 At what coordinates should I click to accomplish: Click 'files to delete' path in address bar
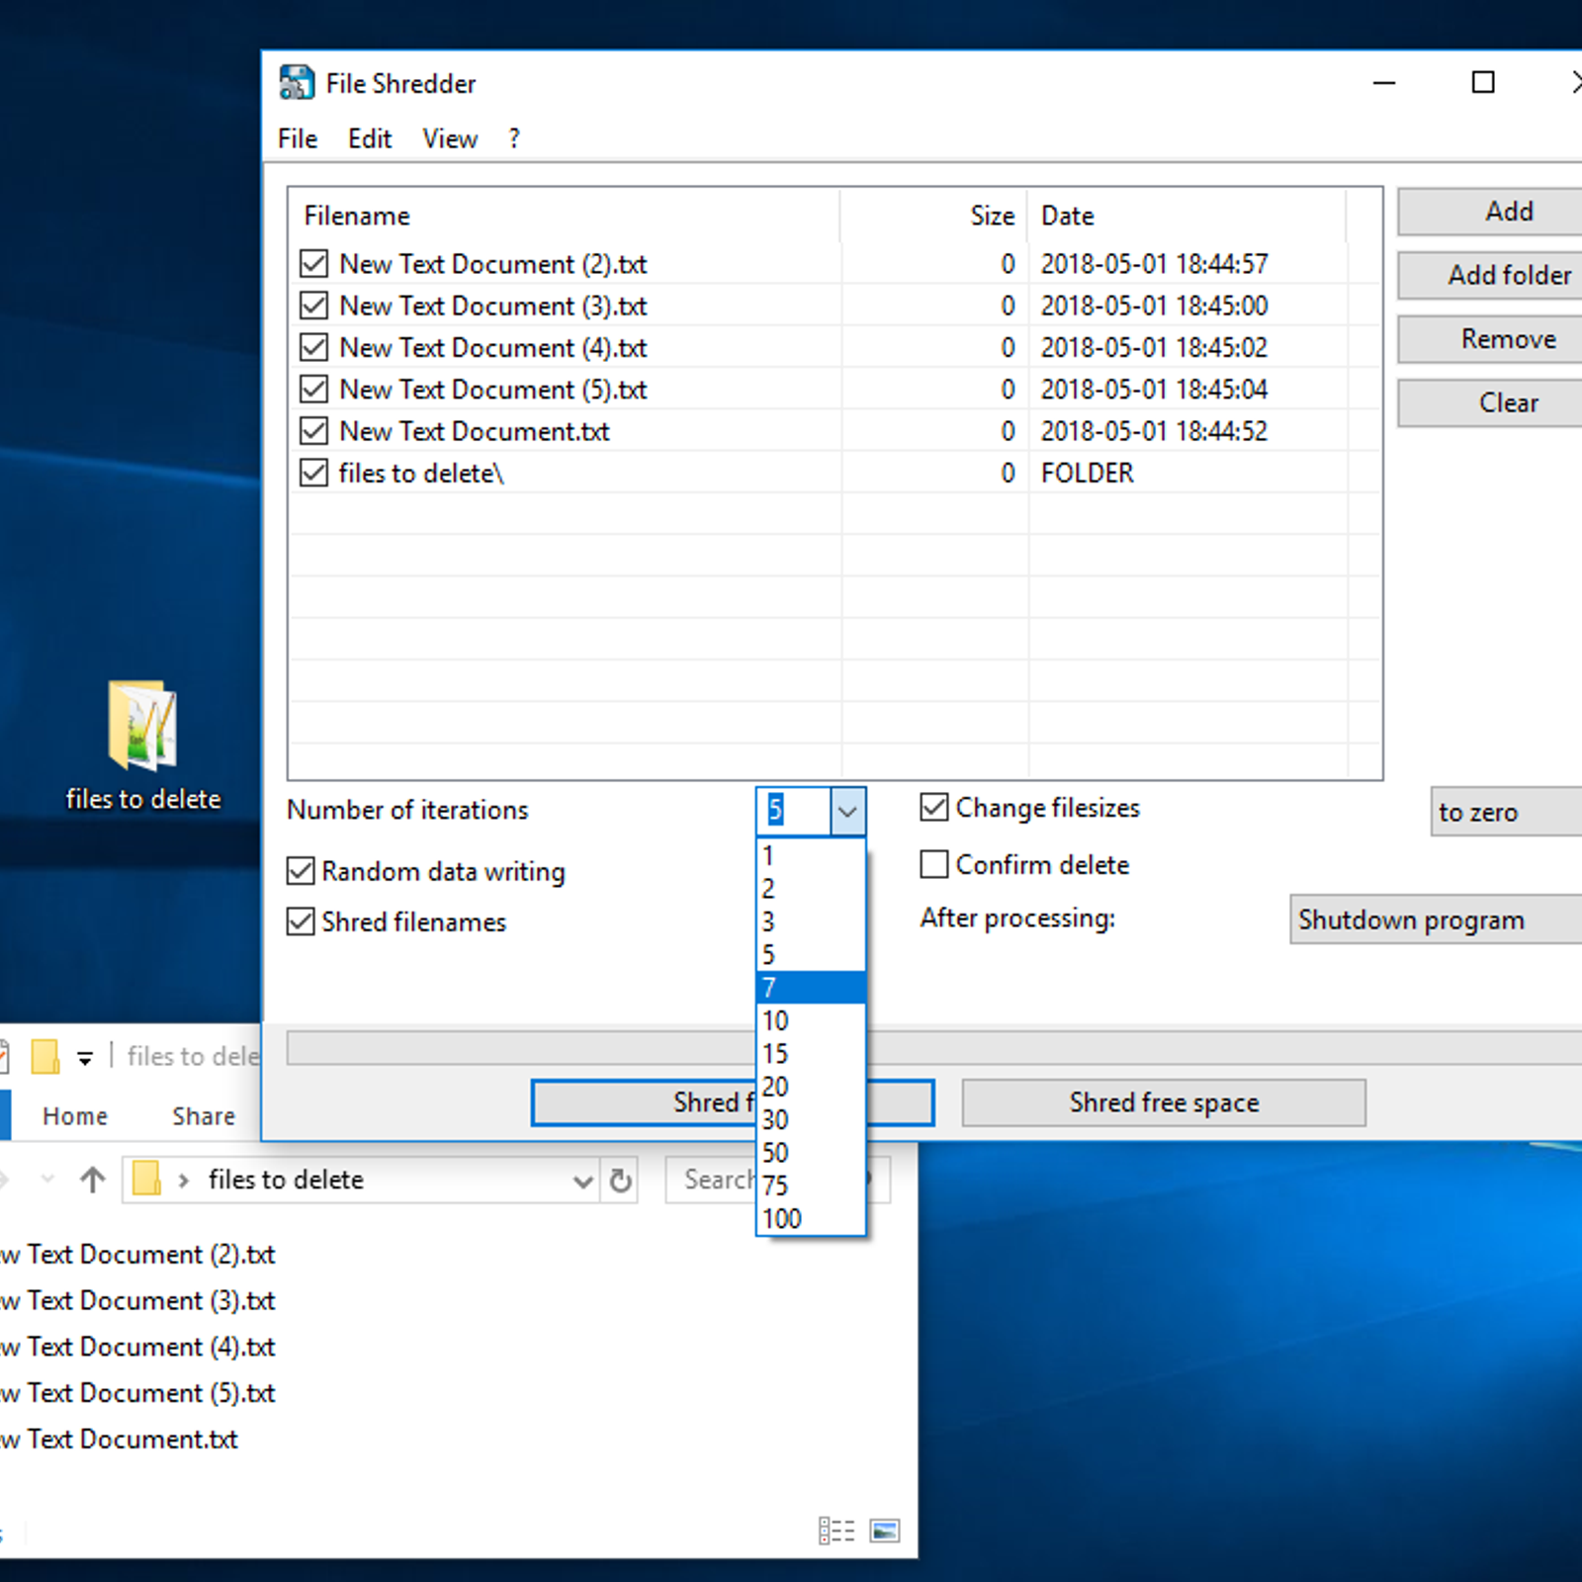pos(286,1180)
